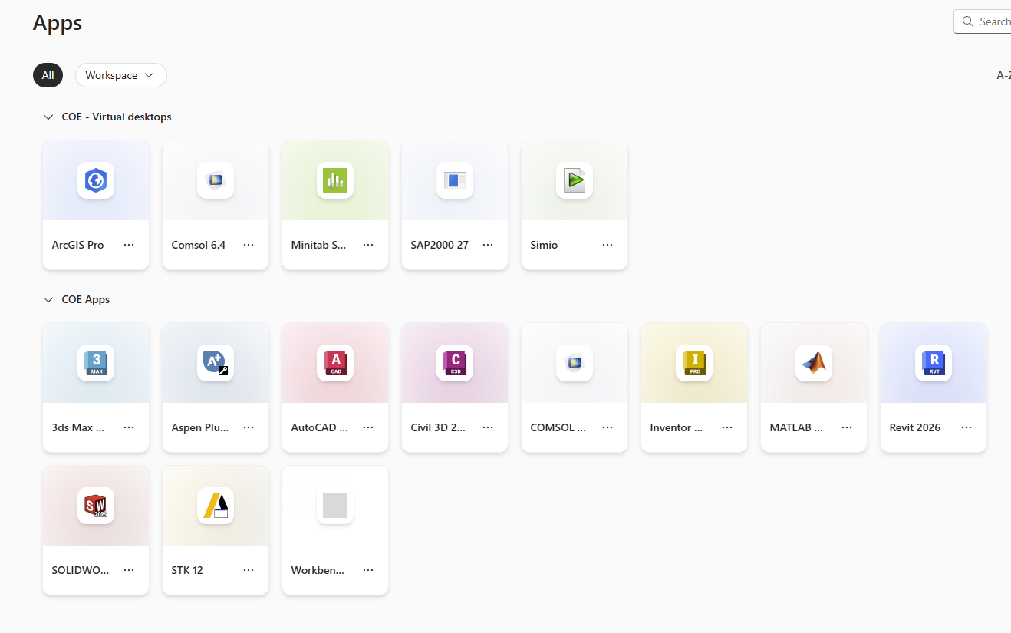1011x633 pixels.
Task: Open the SAP2000 27 icon
Action: pyautogui.click(x=455, y=180)
